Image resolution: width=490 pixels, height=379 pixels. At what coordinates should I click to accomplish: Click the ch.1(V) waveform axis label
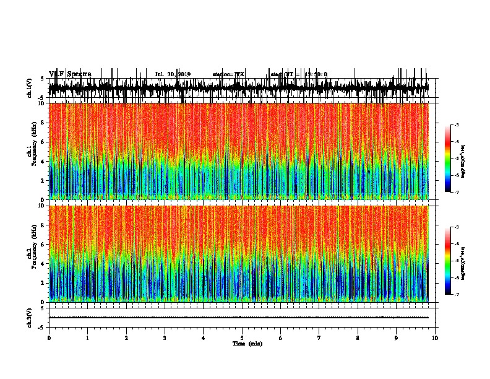[29, 88]
